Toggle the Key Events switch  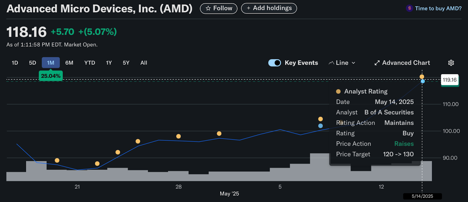tap(274, 63)
